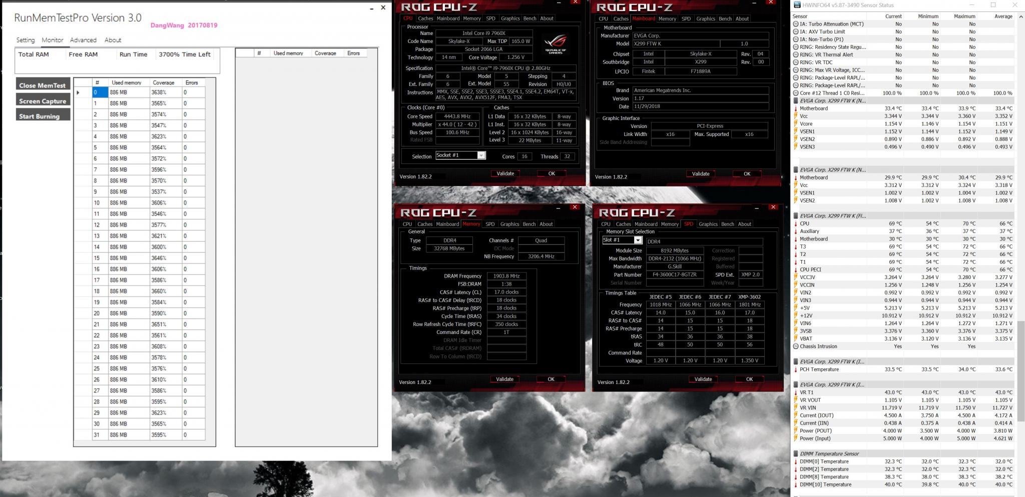
Task: Select row 12 number cell in MemTest table
Action: coord(100,225)
